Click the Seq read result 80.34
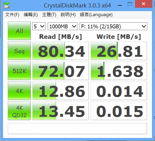Screen dimensions: 155x141 click(x=61, y=51)
